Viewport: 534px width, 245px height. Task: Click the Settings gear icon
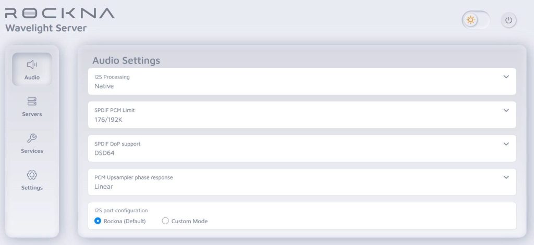pos(32,175)
